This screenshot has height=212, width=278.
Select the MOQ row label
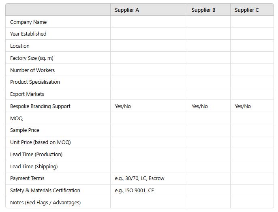[17, 119]
